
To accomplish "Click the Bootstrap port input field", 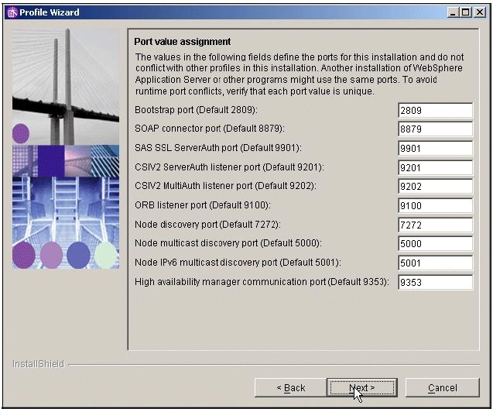I will tap(436, 111).
